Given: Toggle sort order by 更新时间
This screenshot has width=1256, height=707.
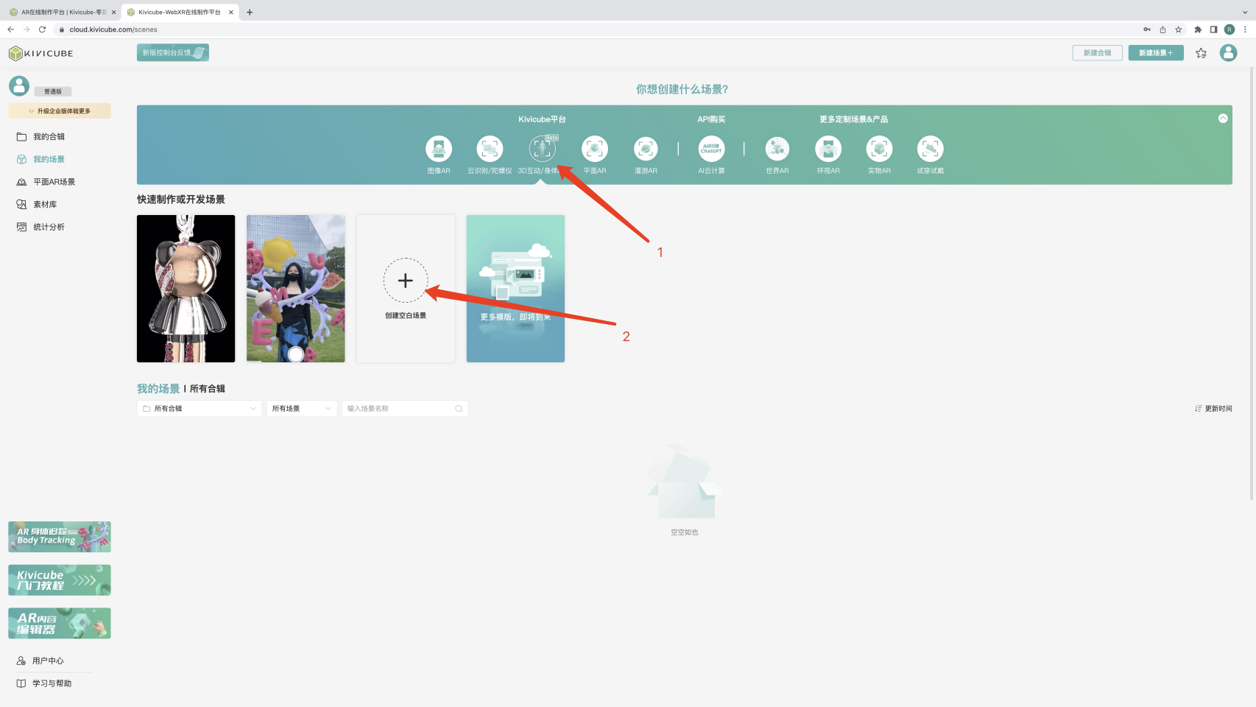Looking at the screenshot, I should [x=1213, y=409].
